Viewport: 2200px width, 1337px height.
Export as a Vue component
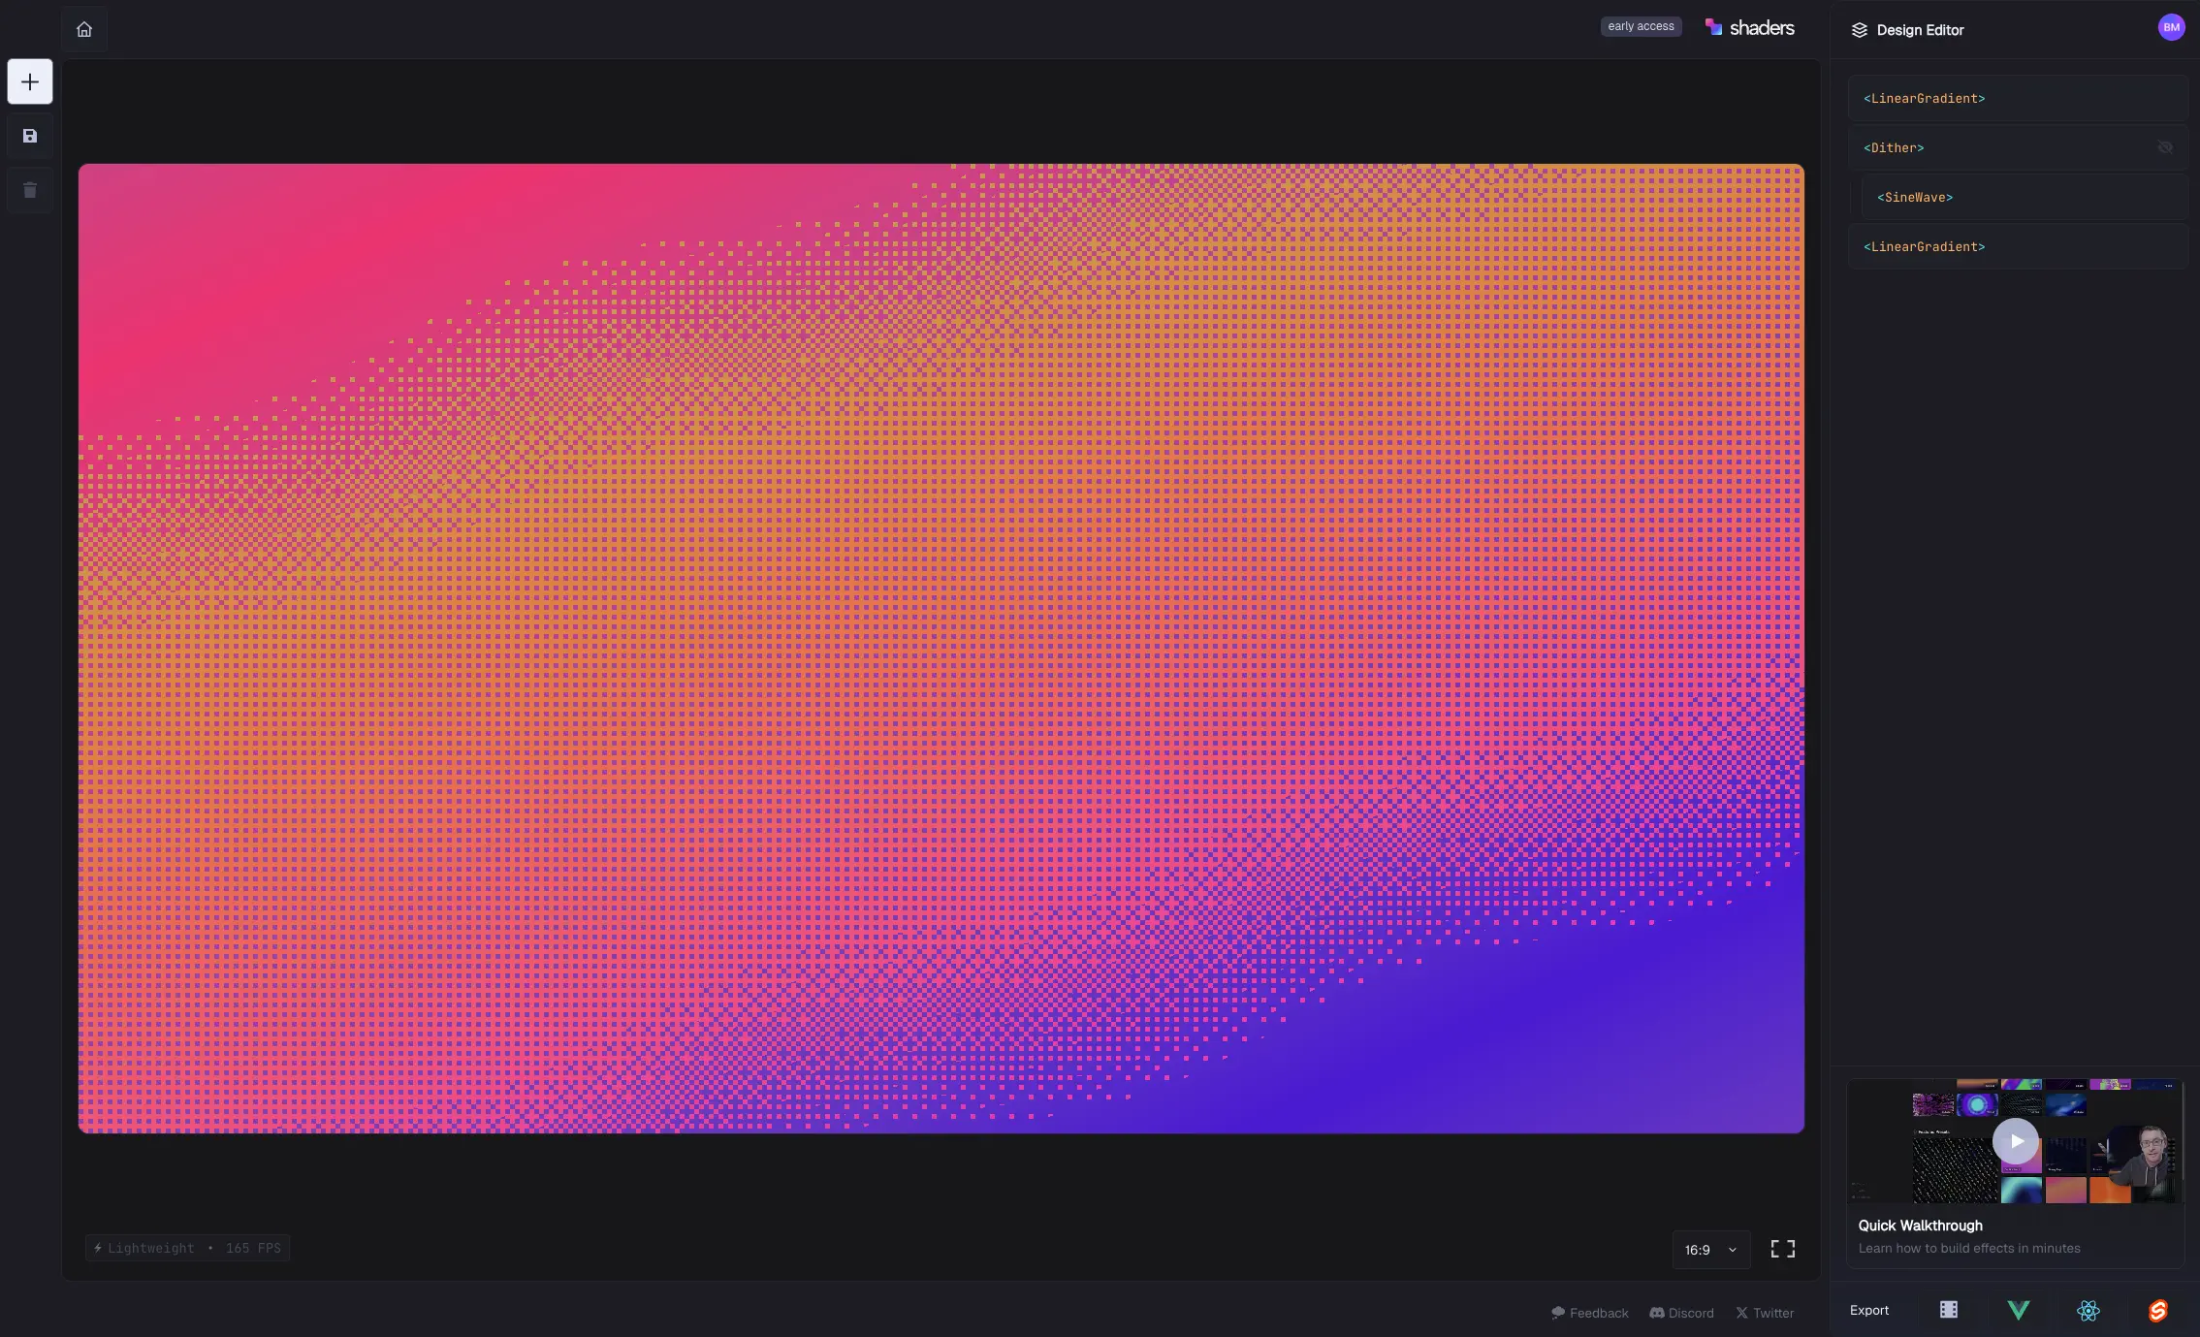point(2018,1310)
